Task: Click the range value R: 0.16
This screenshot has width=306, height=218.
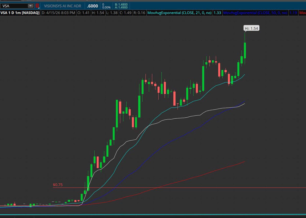Action: 140,12
